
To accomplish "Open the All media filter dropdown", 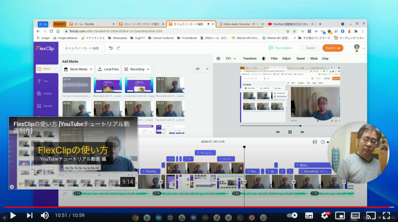I will 202,69.
